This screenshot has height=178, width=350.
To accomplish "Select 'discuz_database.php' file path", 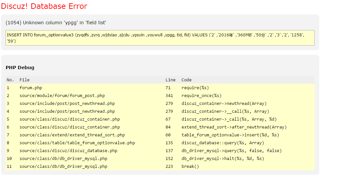I will pos(68,150).
